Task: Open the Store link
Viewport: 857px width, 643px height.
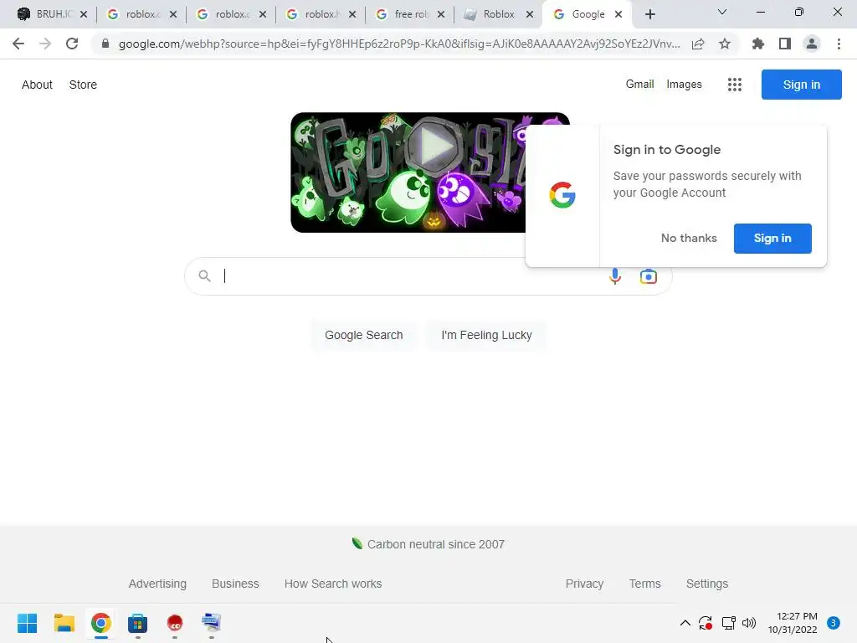Action: (x=83, y=85)
